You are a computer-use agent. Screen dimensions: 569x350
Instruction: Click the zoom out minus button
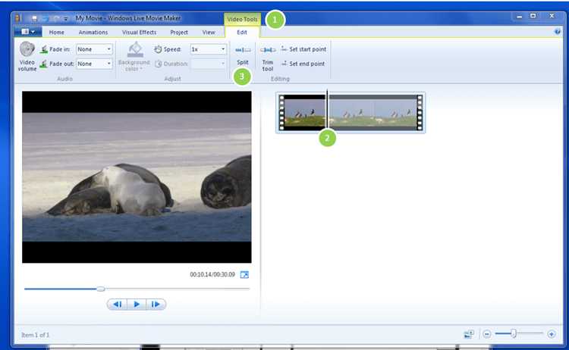(x=487, y=333)
